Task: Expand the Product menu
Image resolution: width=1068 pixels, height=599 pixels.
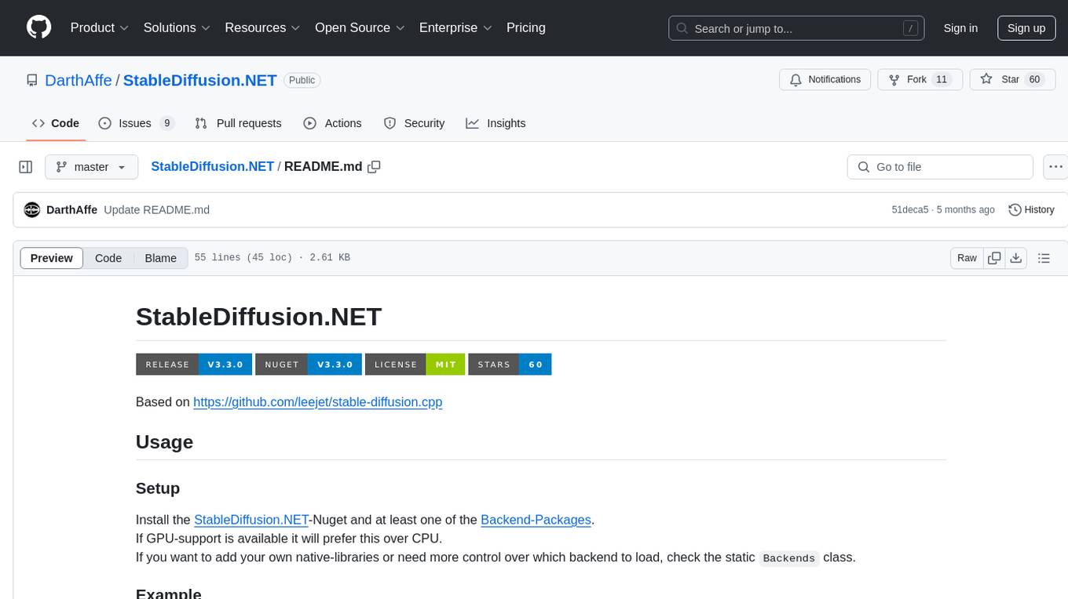Action: [100, 27]
